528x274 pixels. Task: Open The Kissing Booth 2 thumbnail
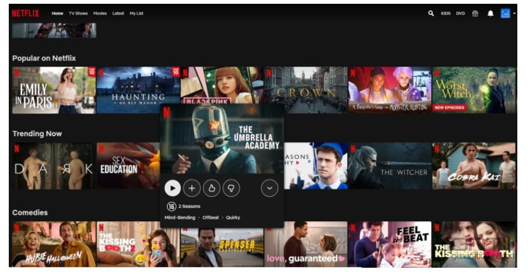[138, 244]
